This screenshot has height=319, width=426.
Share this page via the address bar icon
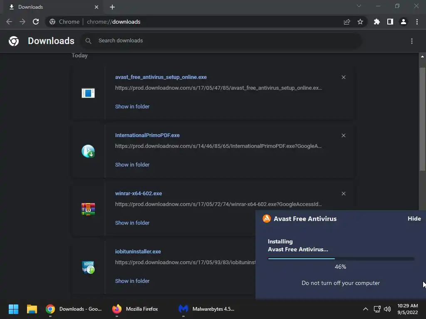tap(347, 22)
